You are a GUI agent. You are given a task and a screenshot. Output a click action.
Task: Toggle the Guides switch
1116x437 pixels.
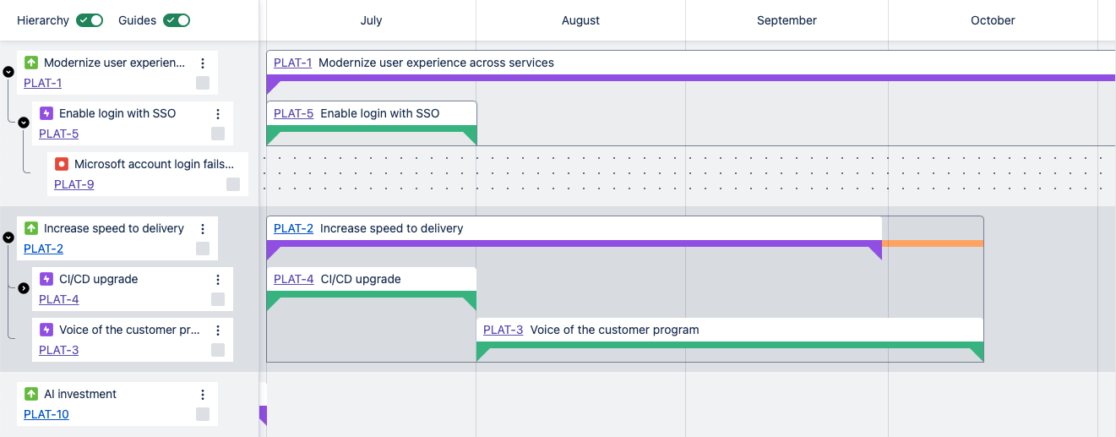[x=177, y=20]
